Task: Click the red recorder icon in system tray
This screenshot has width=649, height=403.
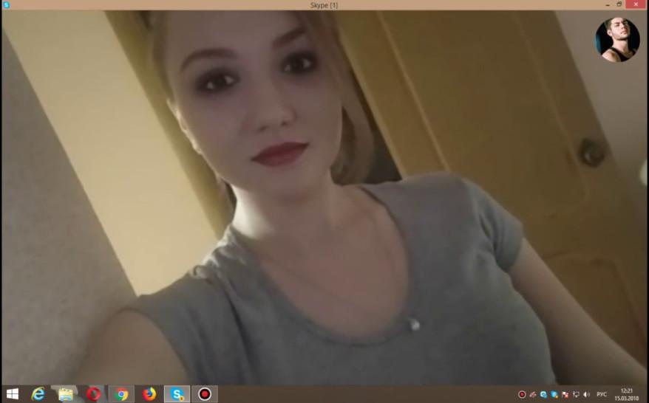Action: click(522, 394)
